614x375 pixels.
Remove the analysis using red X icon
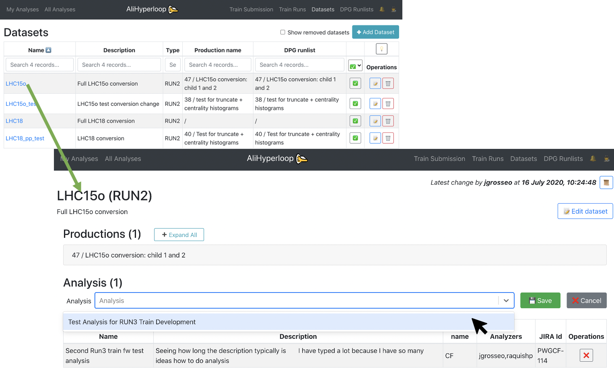click(x=586, y=355)
